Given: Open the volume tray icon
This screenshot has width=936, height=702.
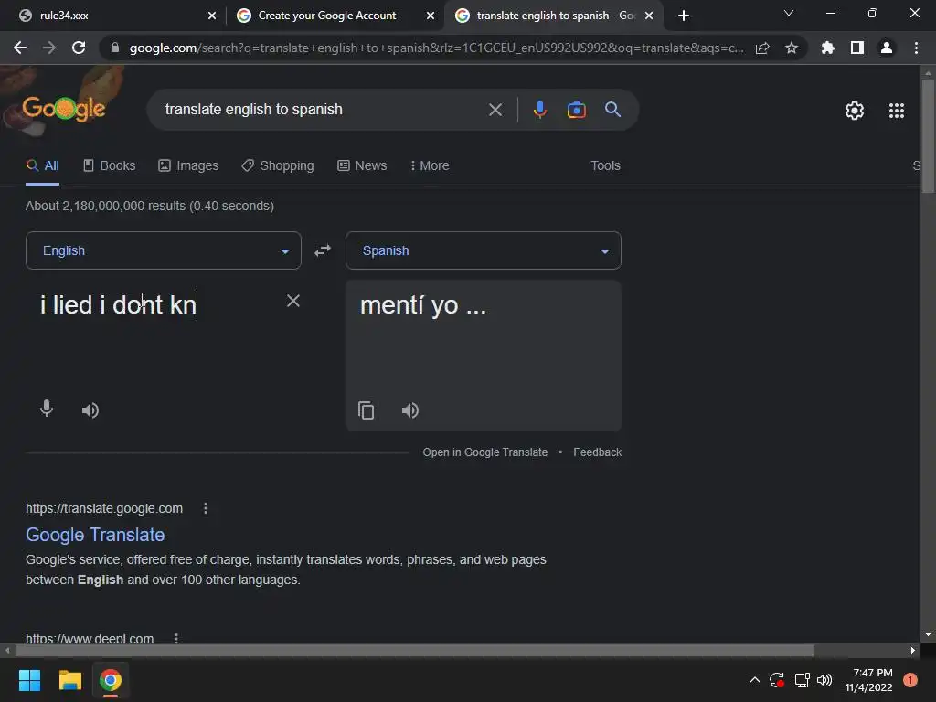Looking at the screenshot, I should 824,680.
